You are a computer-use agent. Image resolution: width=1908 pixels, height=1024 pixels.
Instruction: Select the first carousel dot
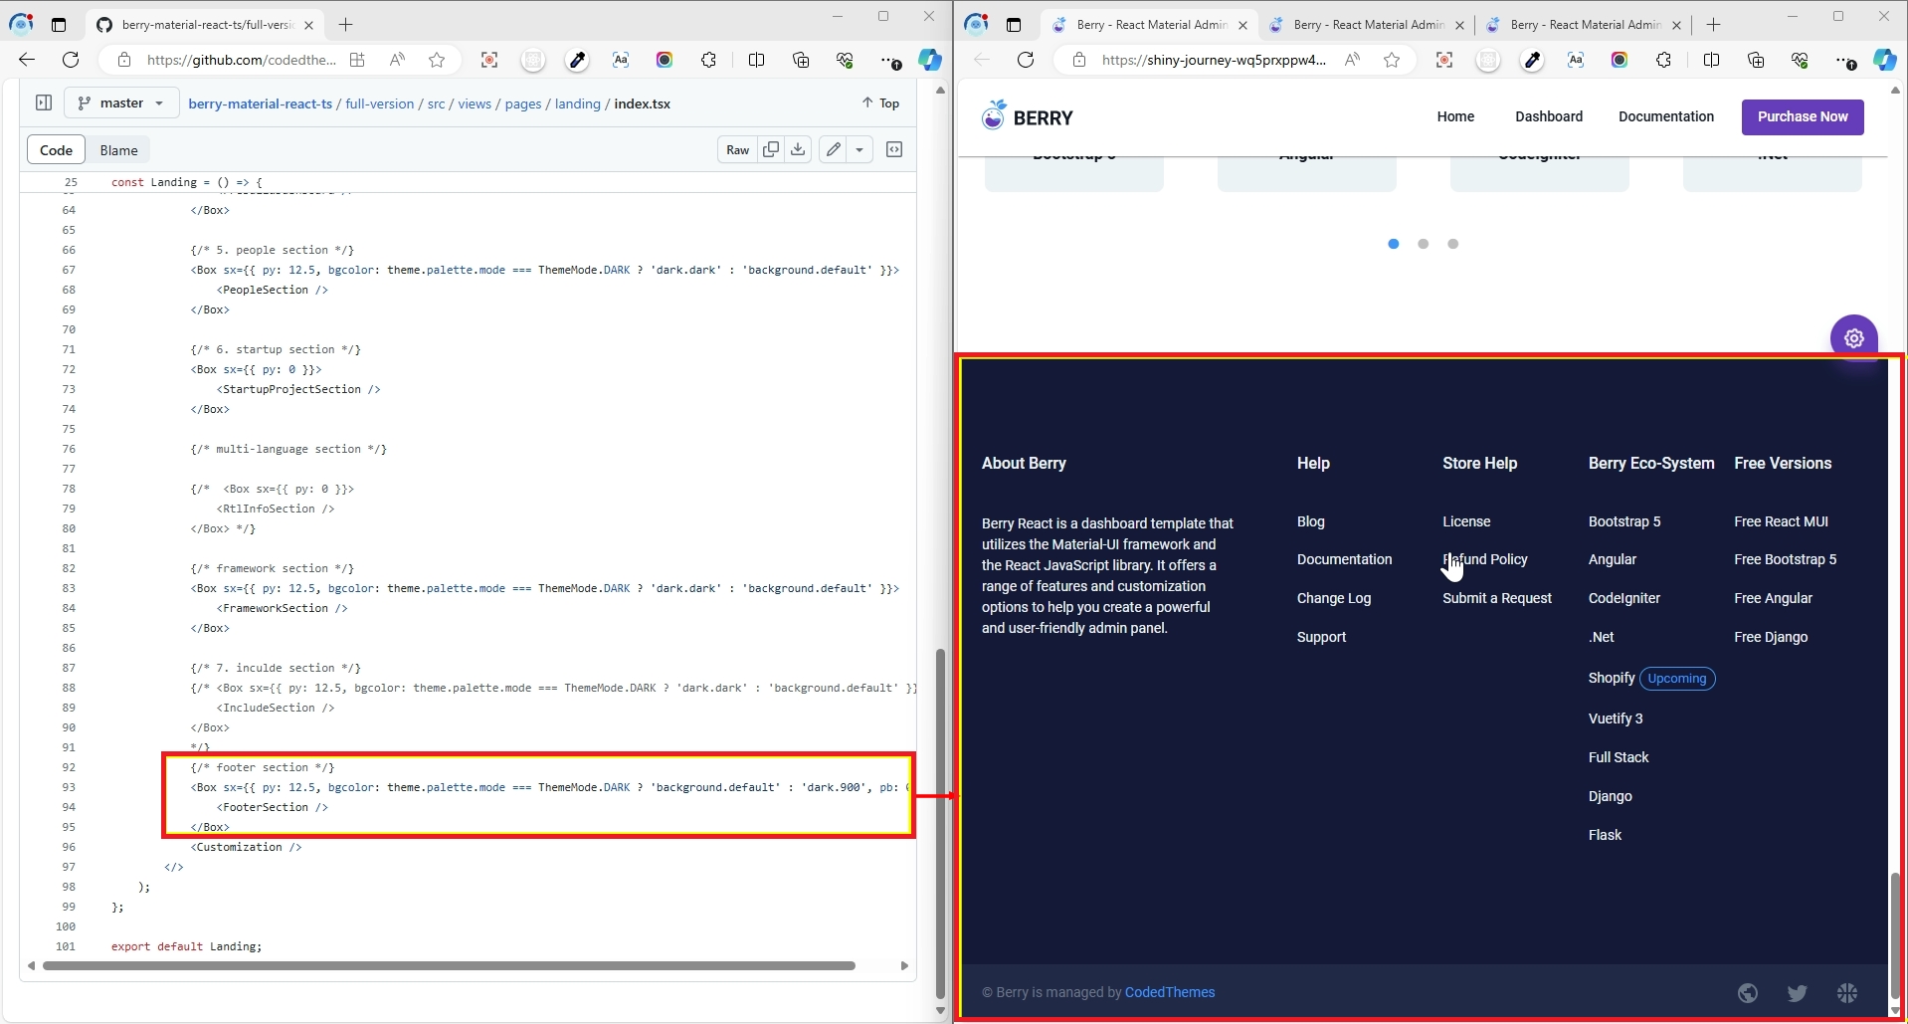[1394, 244]
